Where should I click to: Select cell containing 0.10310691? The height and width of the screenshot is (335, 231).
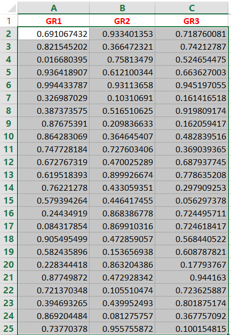pos(122,98)
